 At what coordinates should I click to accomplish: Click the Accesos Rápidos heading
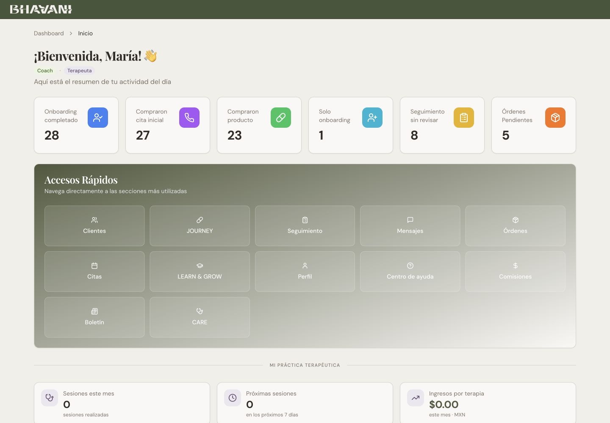coord(81,180)
